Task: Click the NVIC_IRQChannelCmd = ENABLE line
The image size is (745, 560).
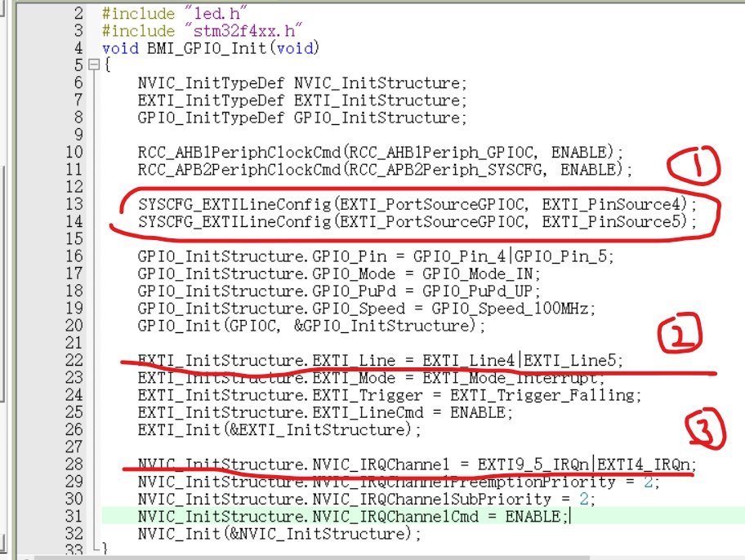Action: point(353,516)
